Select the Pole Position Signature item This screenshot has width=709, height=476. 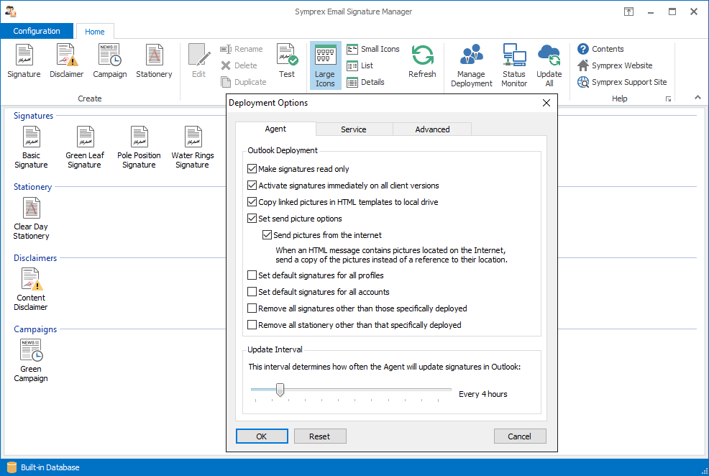point(139,147)
